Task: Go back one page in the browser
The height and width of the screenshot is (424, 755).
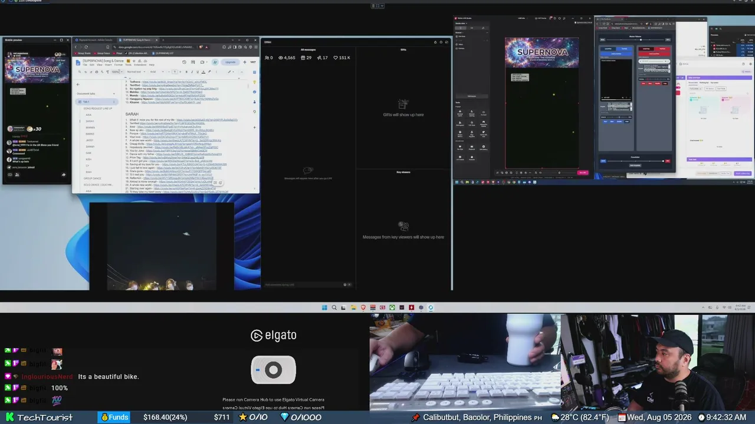Action: [75, 47]
